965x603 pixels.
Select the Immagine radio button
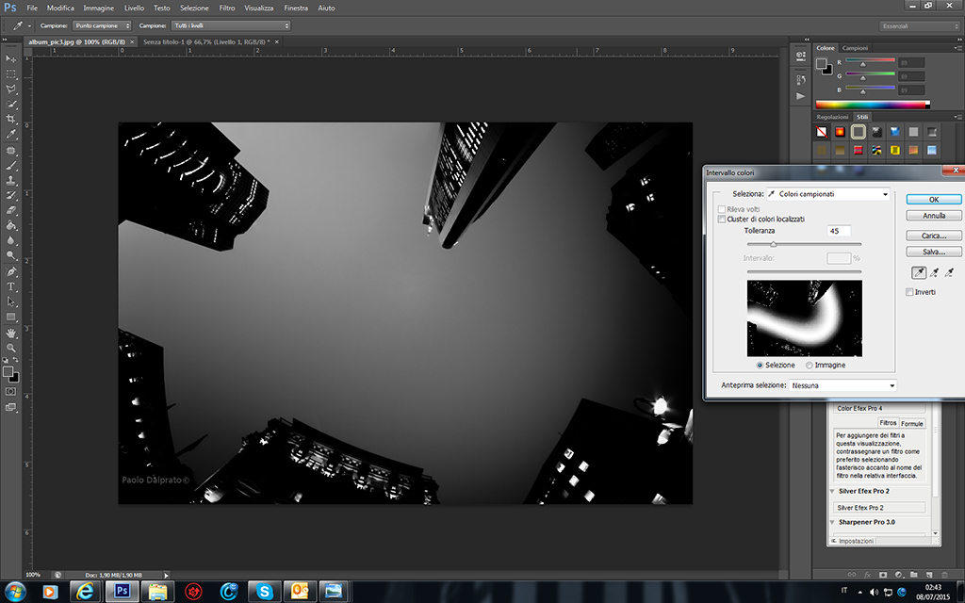pyautogui.click(x=810, y=365)
